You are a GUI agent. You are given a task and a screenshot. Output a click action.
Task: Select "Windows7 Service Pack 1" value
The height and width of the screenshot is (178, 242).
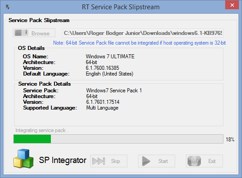pos(114,91)
